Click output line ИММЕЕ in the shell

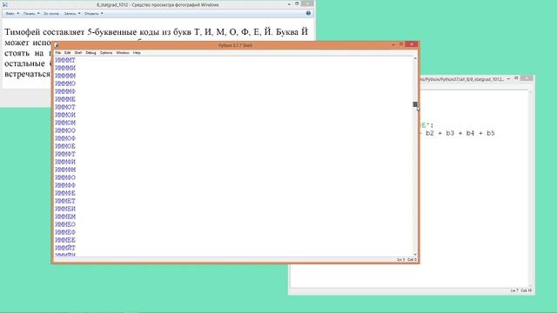[65, 240]
